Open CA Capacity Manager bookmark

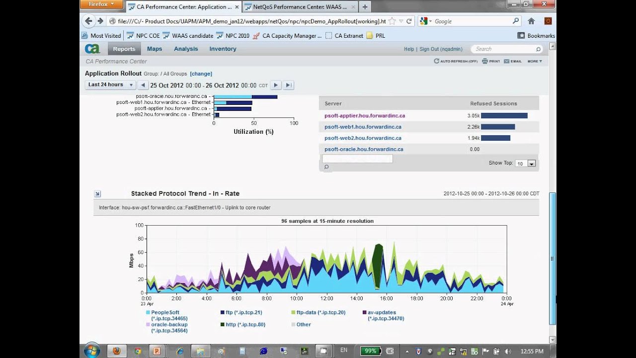click(287, 36)
